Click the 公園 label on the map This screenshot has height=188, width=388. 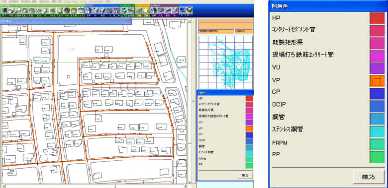[x=71, y=49]
